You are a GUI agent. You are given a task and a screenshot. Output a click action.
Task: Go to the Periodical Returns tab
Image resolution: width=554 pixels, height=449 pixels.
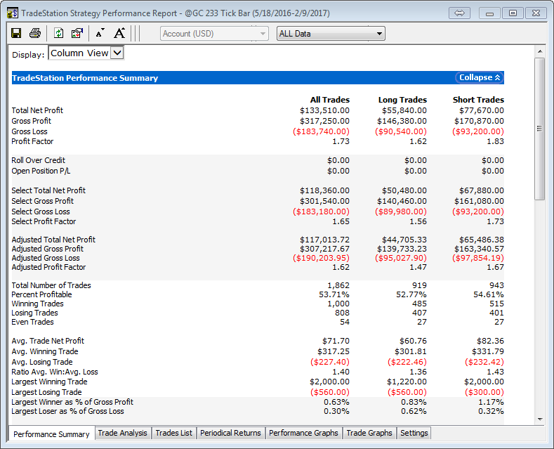click(x=230, y=433)
